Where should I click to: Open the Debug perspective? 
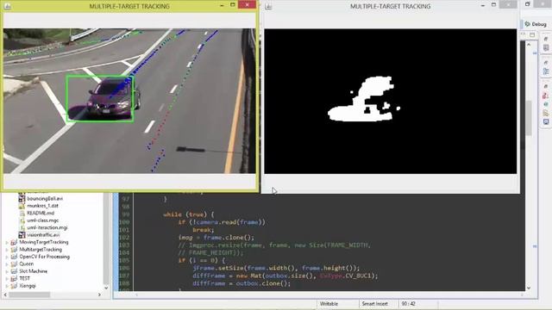(536, 24)
